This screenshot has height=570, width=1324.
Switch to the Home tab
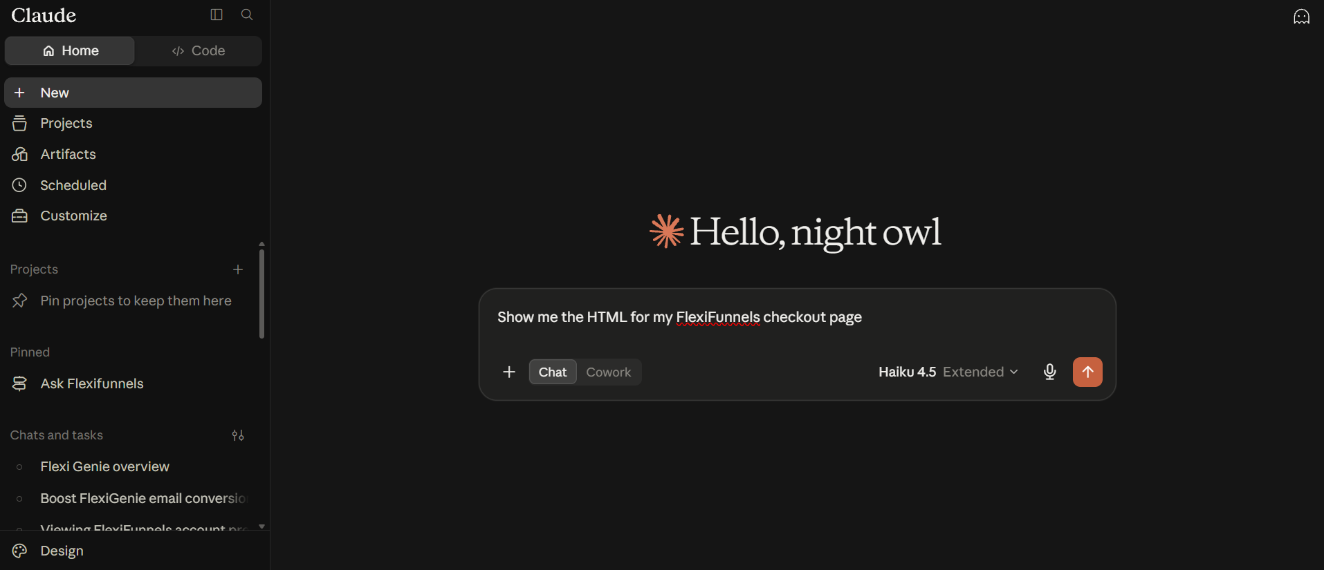tap(70, 51)
